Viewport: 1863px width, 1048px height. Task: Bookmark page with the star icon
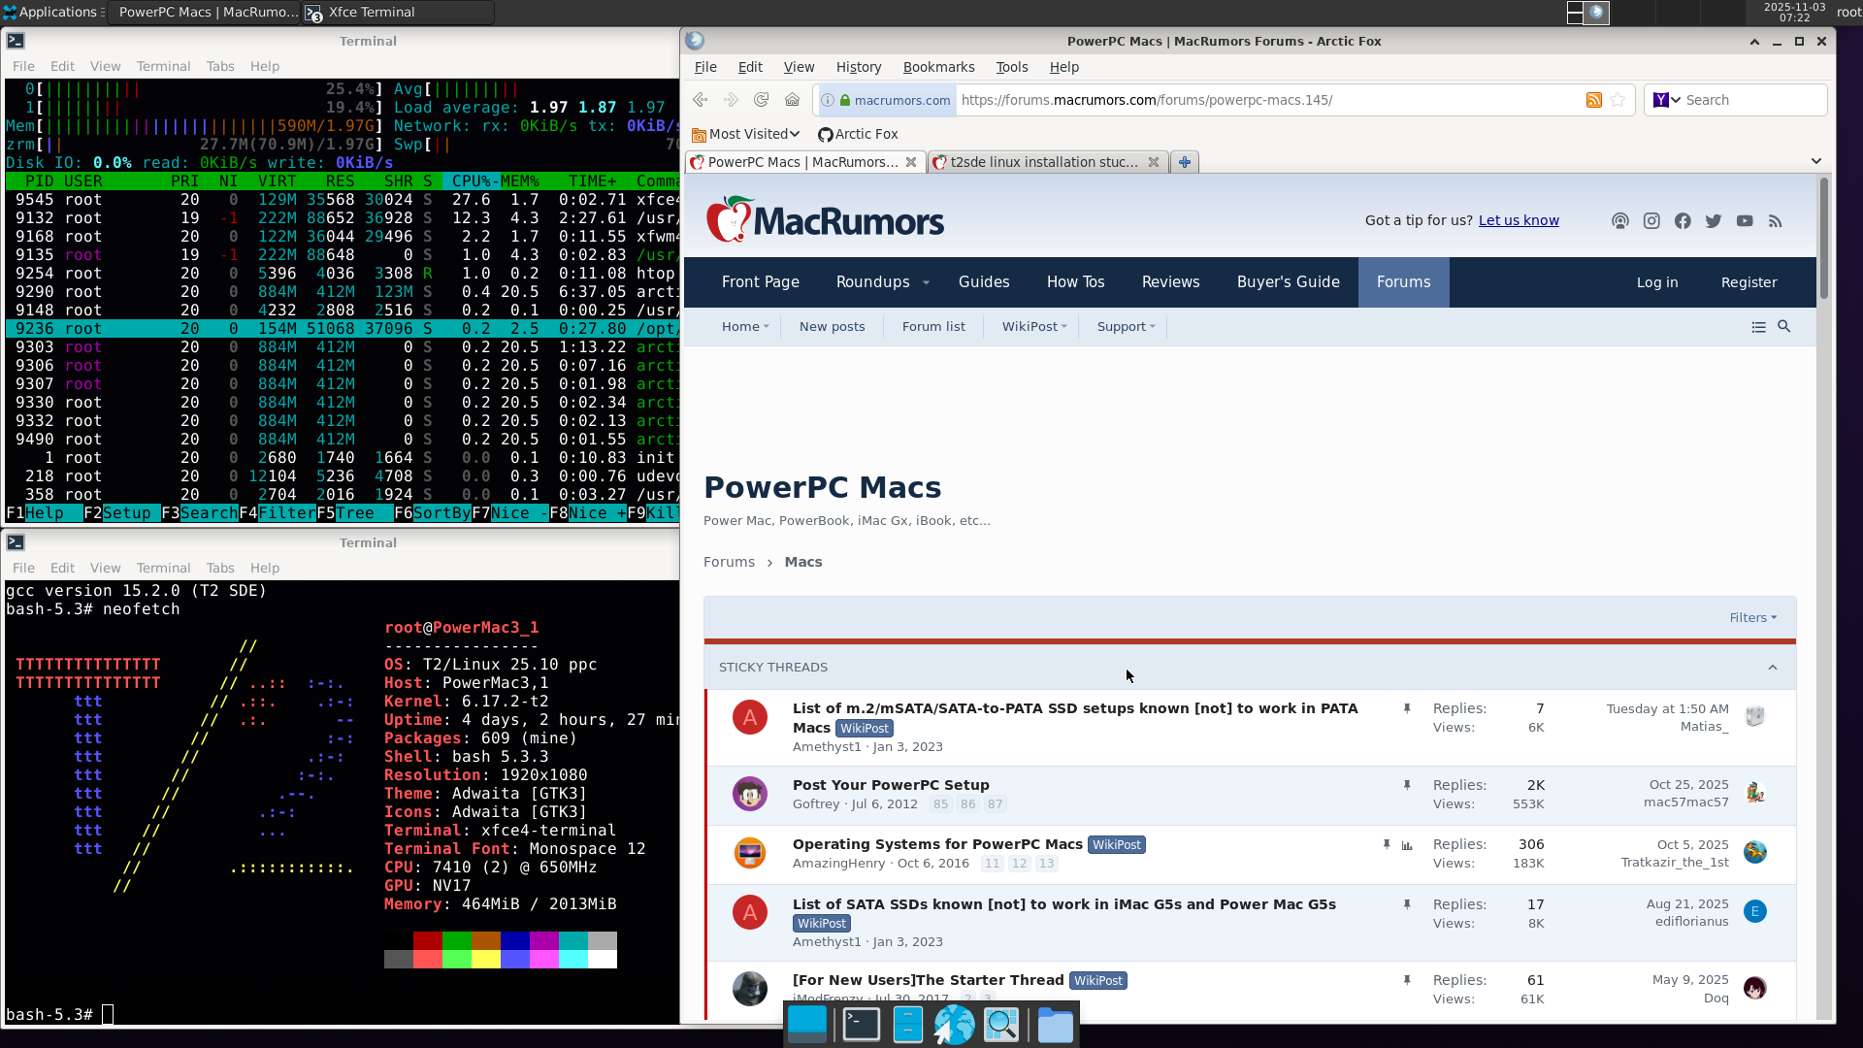tap(1618, 100)
